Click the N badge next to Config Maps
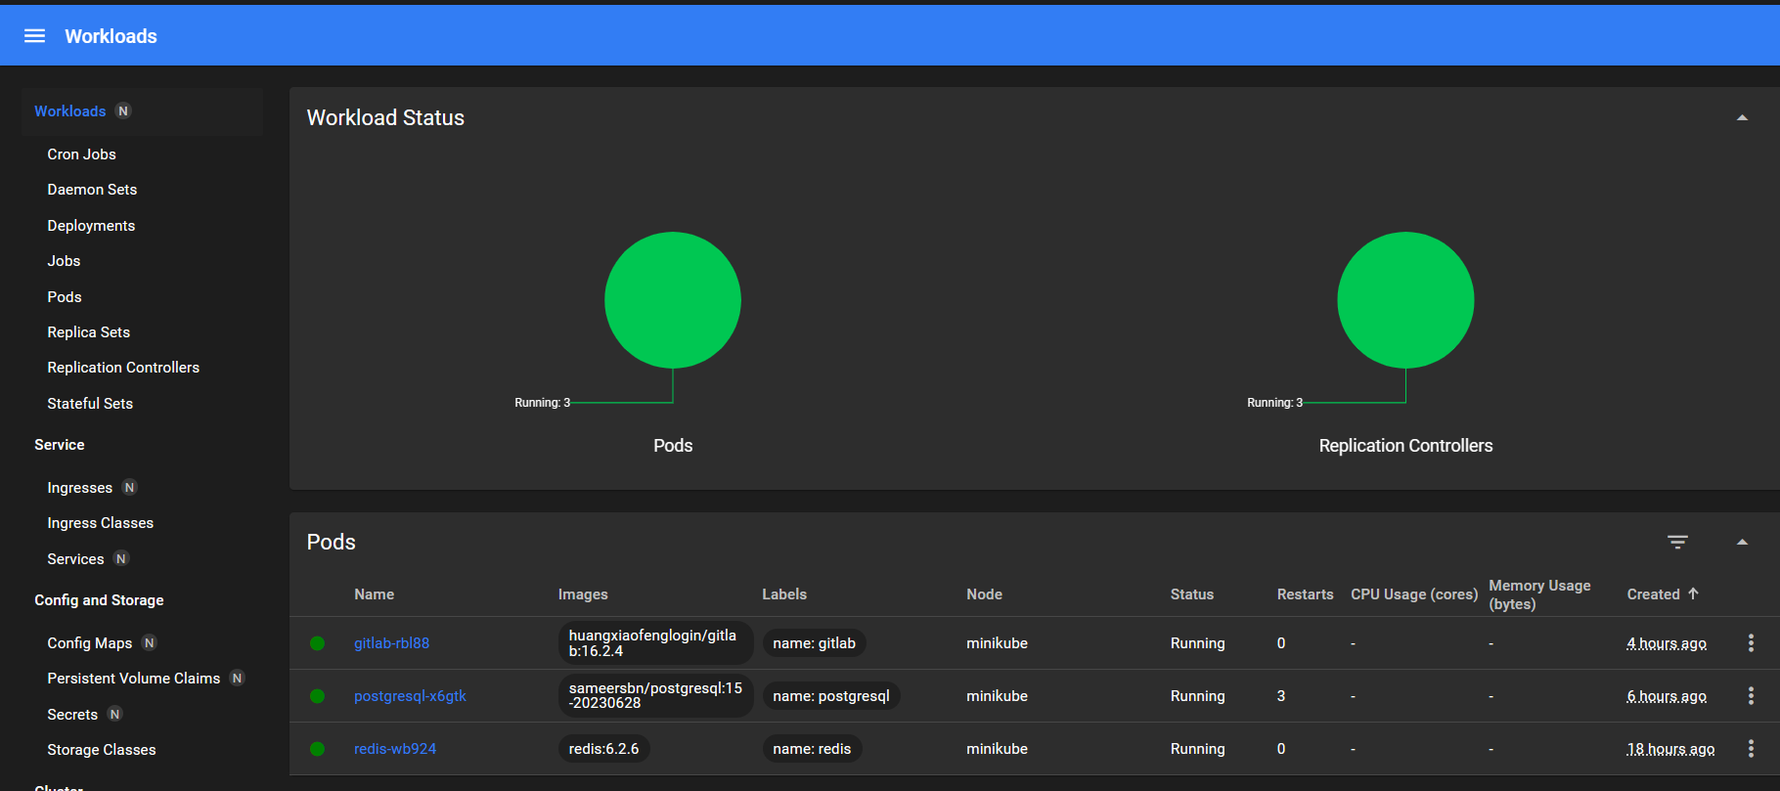 click(149, 643)
